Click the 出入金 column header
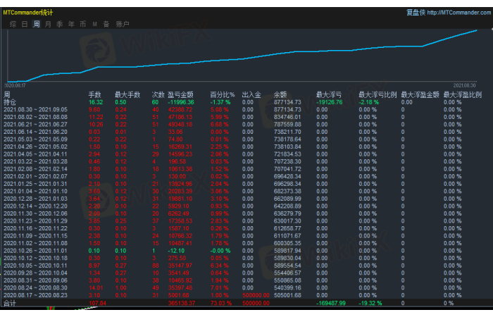The width and height of the screenshot is (493, 317). click(251, 94)
